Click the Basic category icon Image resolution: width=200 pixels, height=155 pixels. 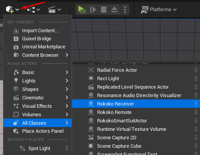pos(16,72)
